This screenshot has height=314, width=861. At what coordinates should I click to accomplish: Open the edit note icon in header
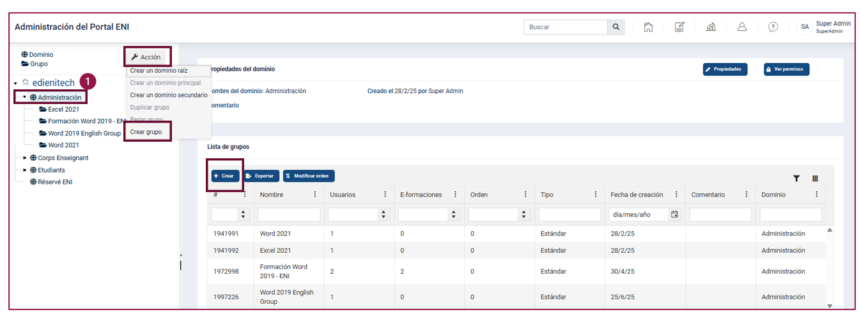tap(679, 27)
